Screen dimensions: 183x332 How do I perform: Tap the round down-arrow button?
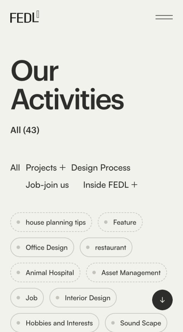pyautogui.click(x=162, y=300)
